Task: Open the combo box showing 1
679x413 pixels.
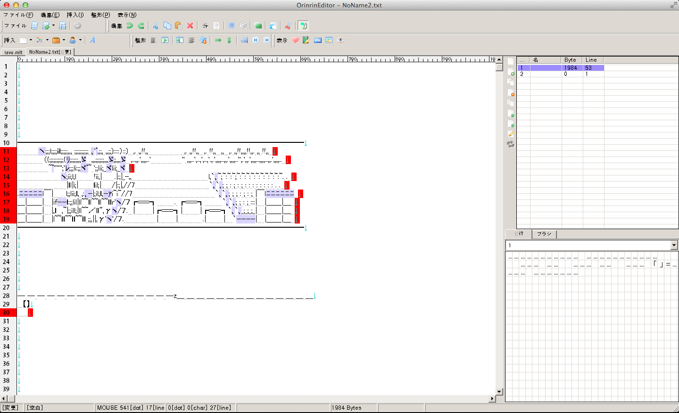Action: [x=674, y=245]
